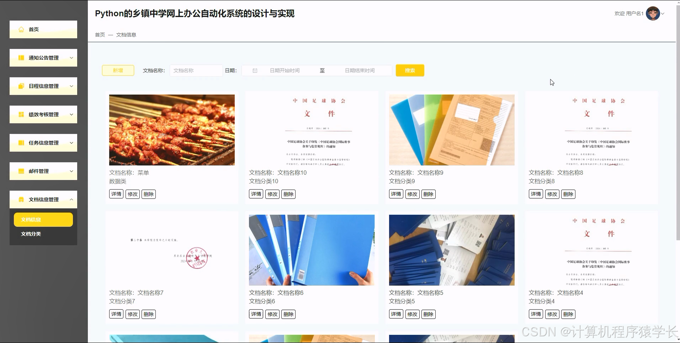The width and height of the screenshot is (680, 343).
Task: Click the calendar icon in the date field
Action: (x=254, y=70)
